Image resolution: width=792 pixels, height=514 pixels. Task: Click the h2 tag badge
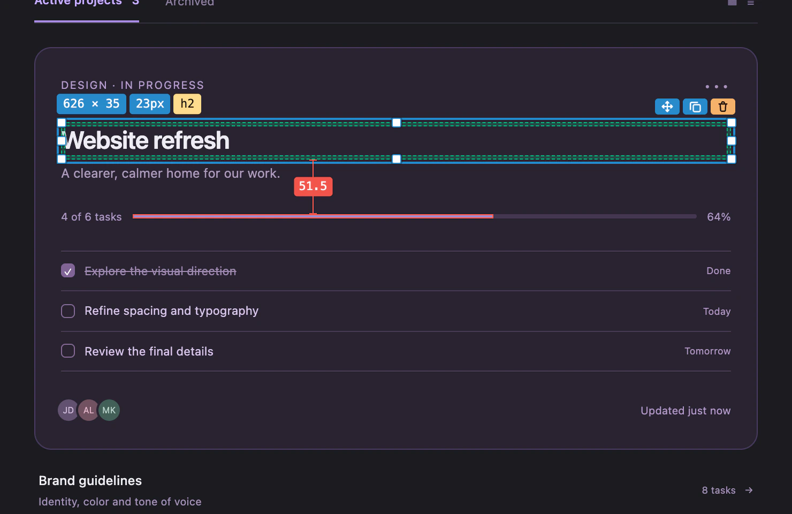point(187,104)
